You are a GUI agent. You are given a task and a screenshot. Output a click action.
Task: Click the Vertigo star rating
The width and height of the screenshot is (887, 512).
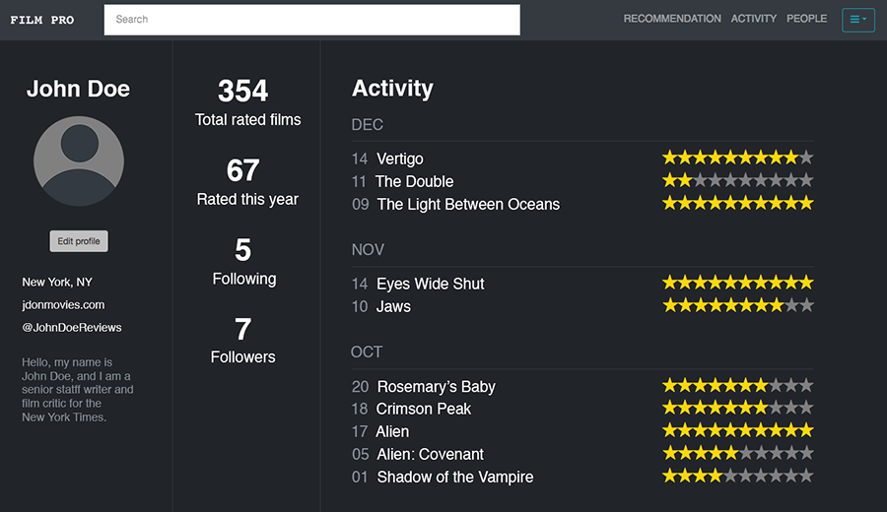(737, 158)
